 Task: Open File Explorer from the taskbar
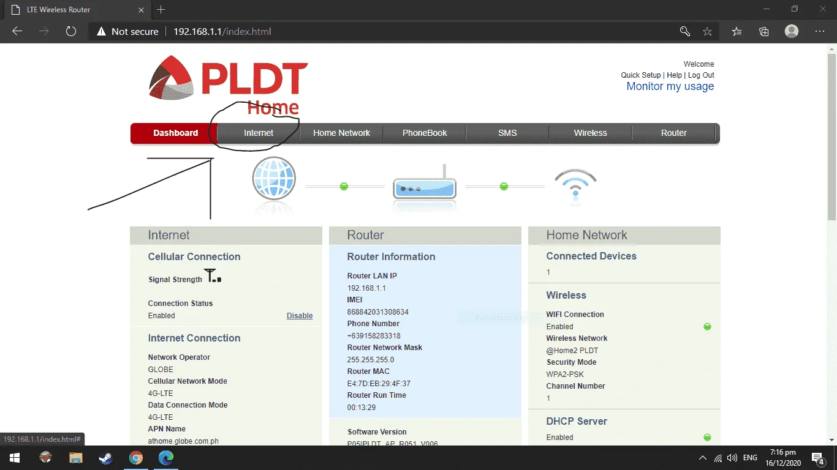click(x=75, y=458)
